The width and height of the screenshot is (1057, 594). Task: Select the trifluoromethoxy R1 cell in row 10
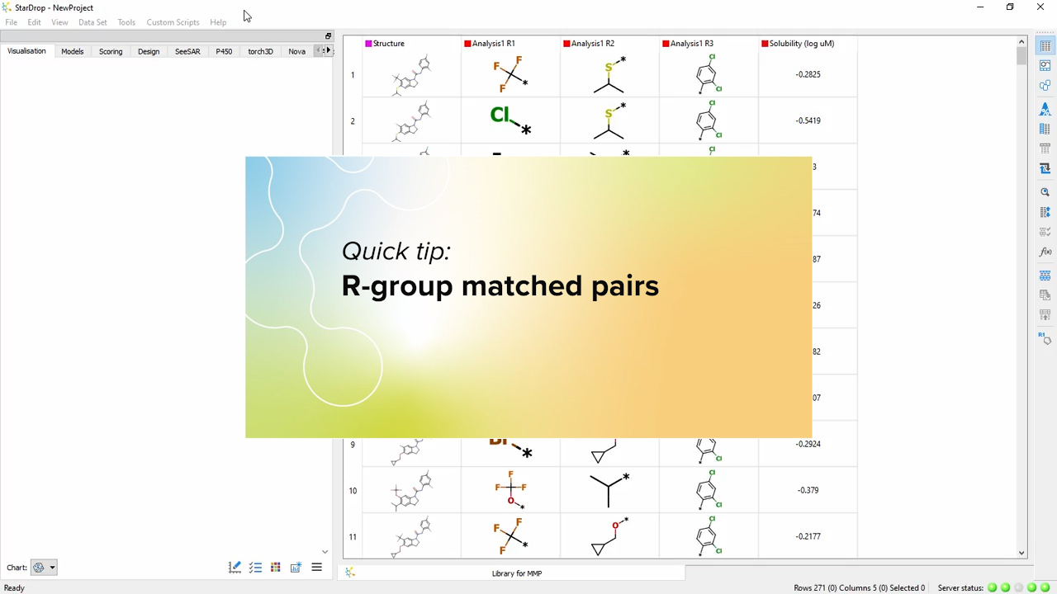[x=510, y=490]
